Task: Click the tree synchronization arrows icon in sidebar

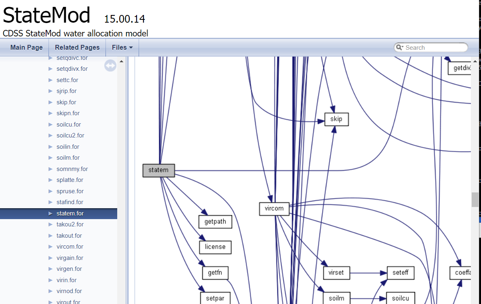Action: click(x=110, y=65)
